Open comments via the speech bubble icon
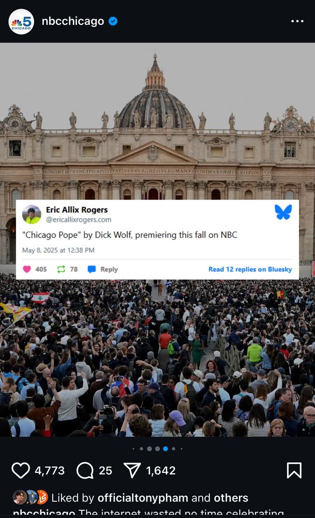Screen dimensions: 315x518 (85, 470)
